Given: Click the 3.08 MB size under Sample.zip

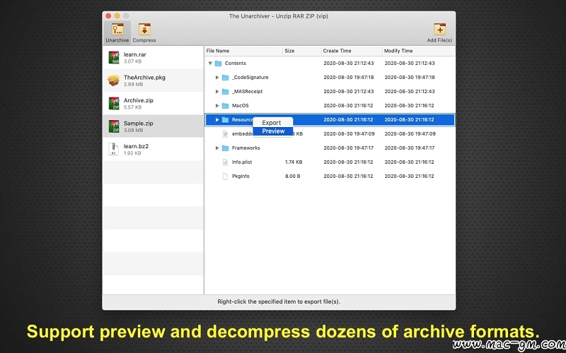Looking at the screenshot, I should 133,131.
